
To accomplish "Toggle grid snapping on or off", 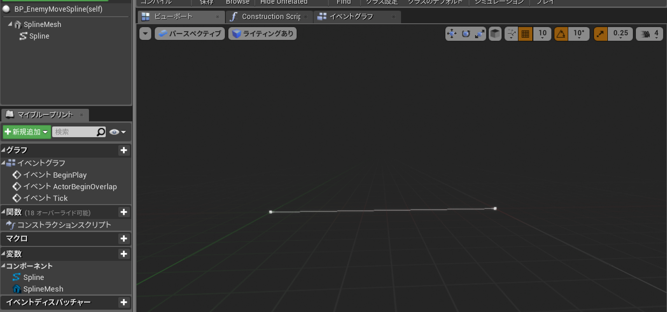I will point(525,33).
